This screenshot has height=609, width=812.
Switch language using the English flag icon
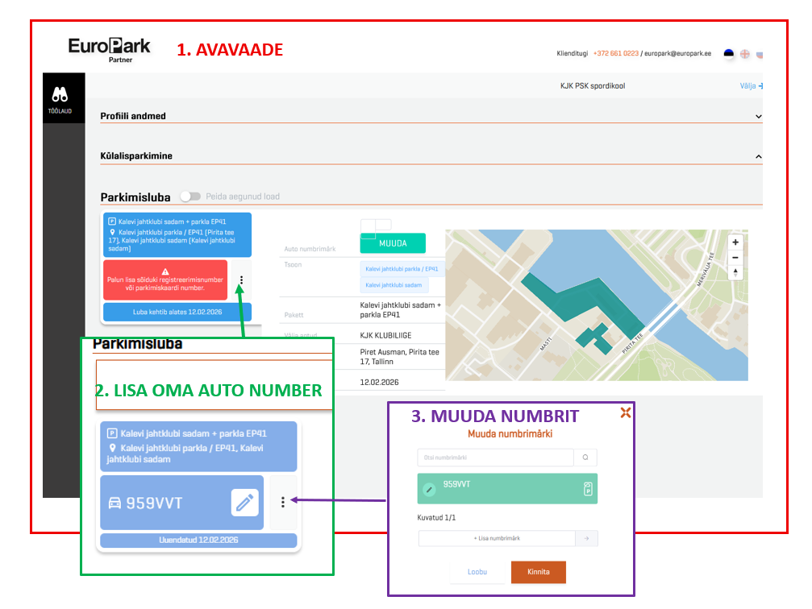[x=744, y=54]
